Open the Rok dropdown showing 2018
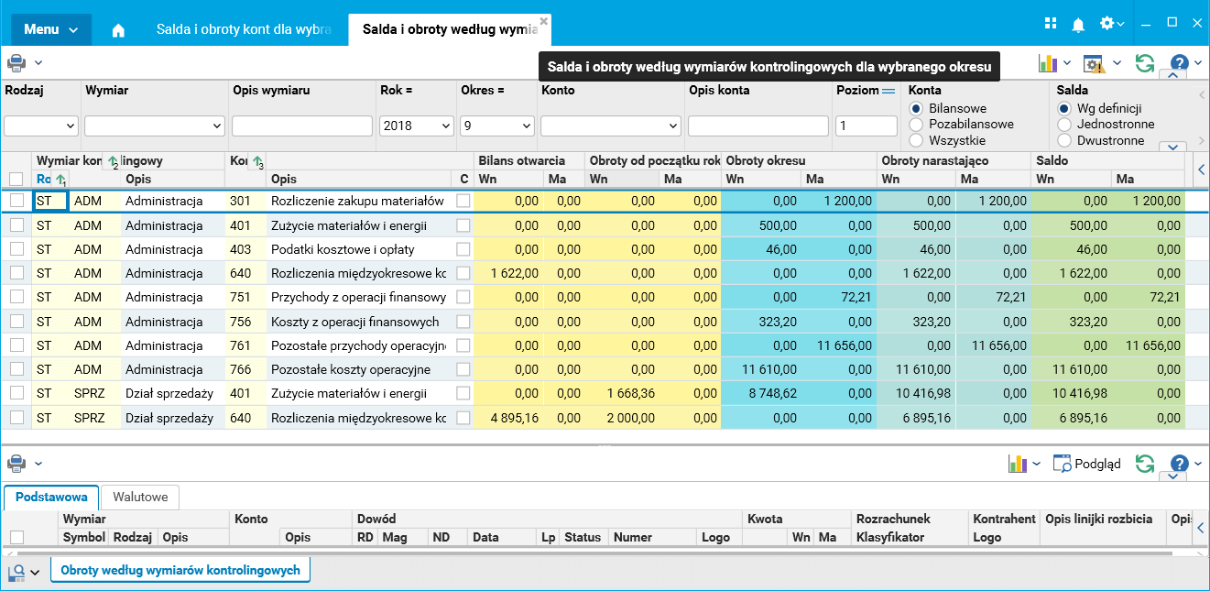The image size is (1210, 591). point(417,126)
